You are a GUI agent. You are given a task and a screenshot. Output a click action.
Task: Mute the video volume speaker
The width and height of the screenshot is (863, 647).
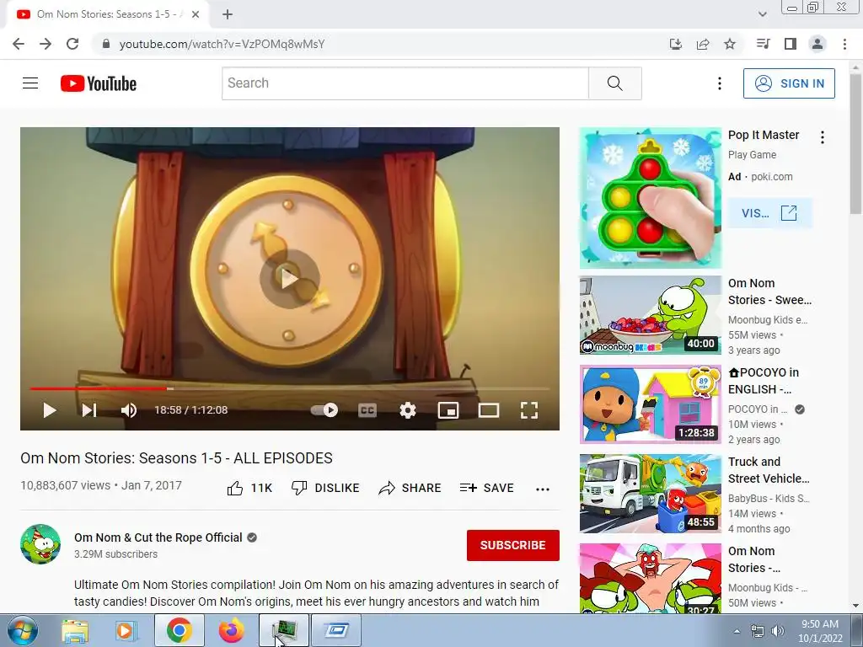pos(129,410)
